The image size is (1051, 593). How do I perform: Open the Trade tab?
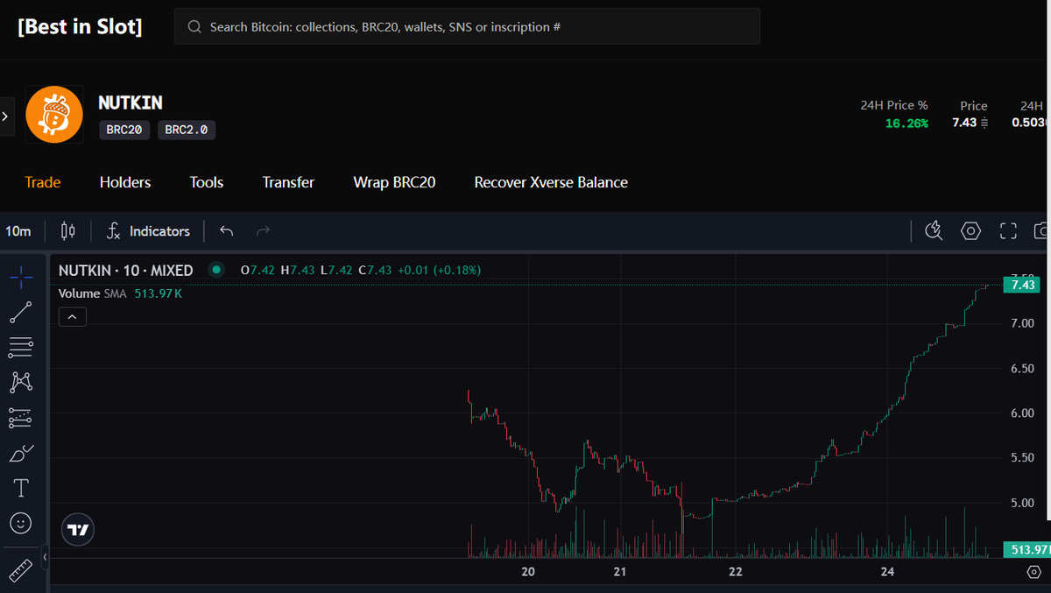(x=43, y=182)
